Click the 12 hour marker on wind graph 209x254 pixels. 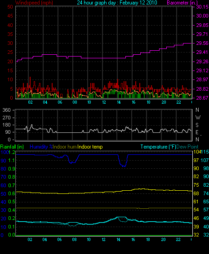(x=104, y=102)
